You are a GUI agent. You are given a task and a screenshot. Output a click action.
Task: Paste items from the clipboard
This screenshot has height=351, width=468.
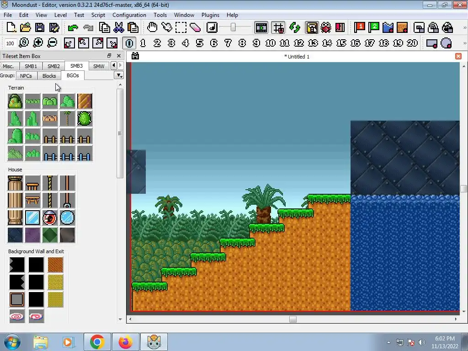click(x=133, y=27)
